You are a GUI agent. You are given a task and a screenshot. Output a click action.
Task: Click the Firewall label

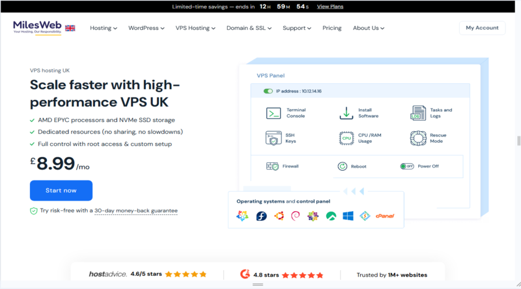click(290, 166)
